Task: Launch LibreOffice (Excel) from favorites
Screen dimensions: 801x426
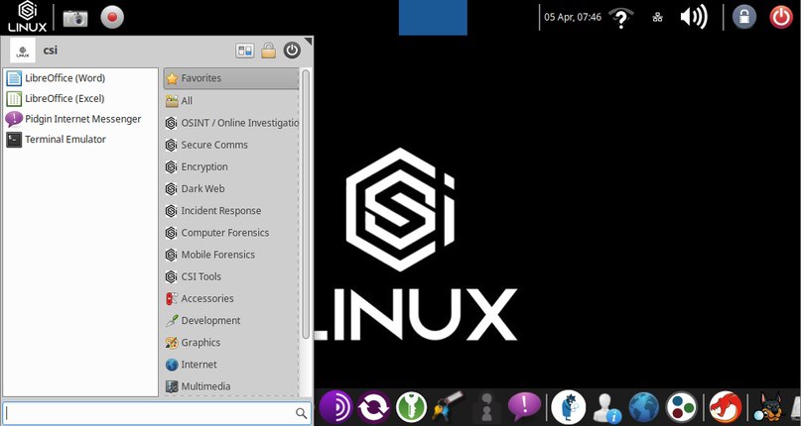Action: pos(80,98)
